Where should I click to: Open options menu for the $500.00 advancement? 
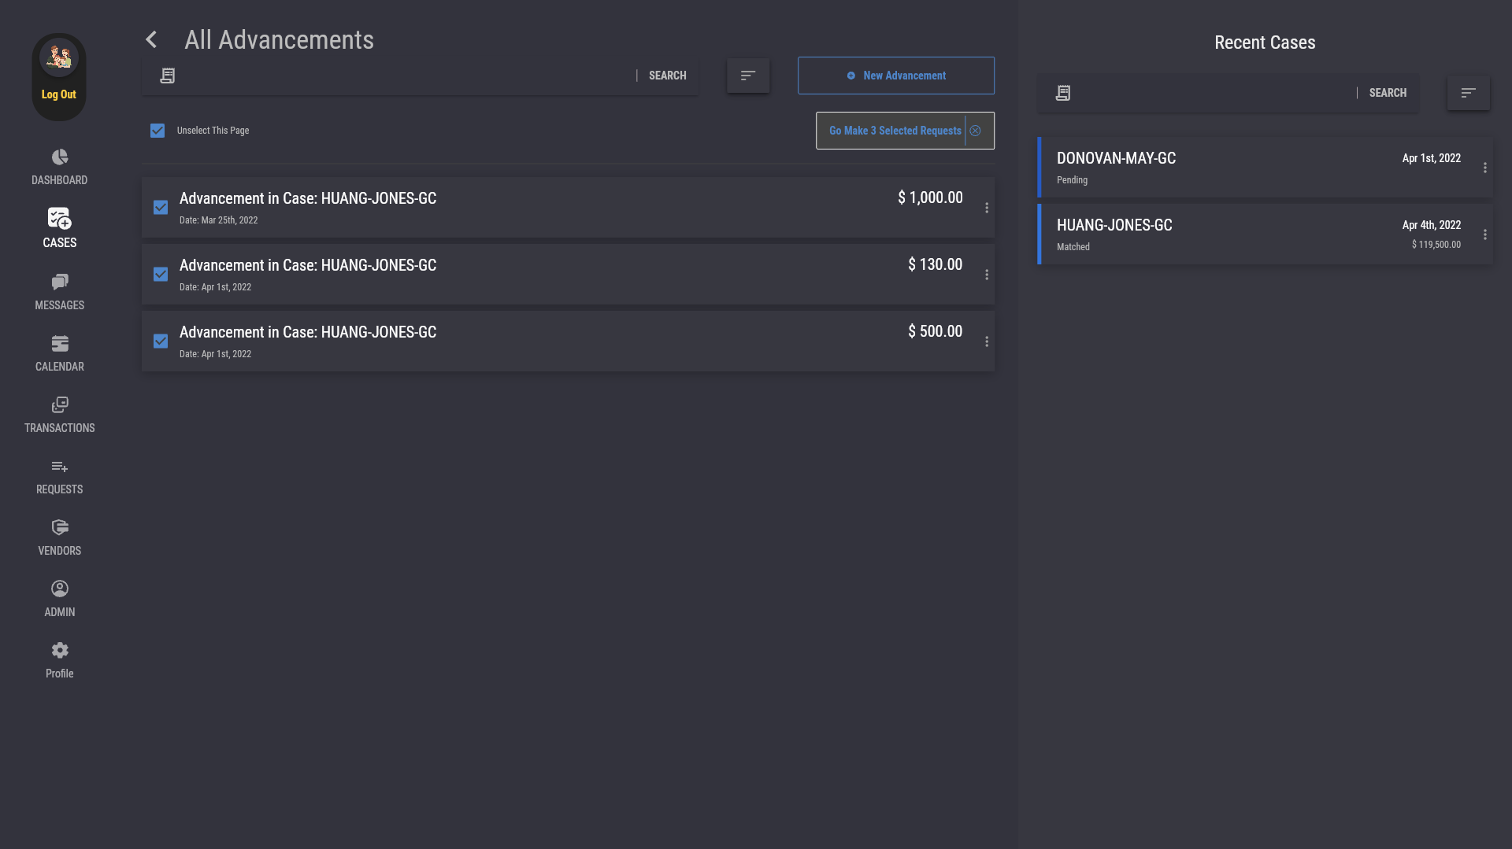(987, 341)
